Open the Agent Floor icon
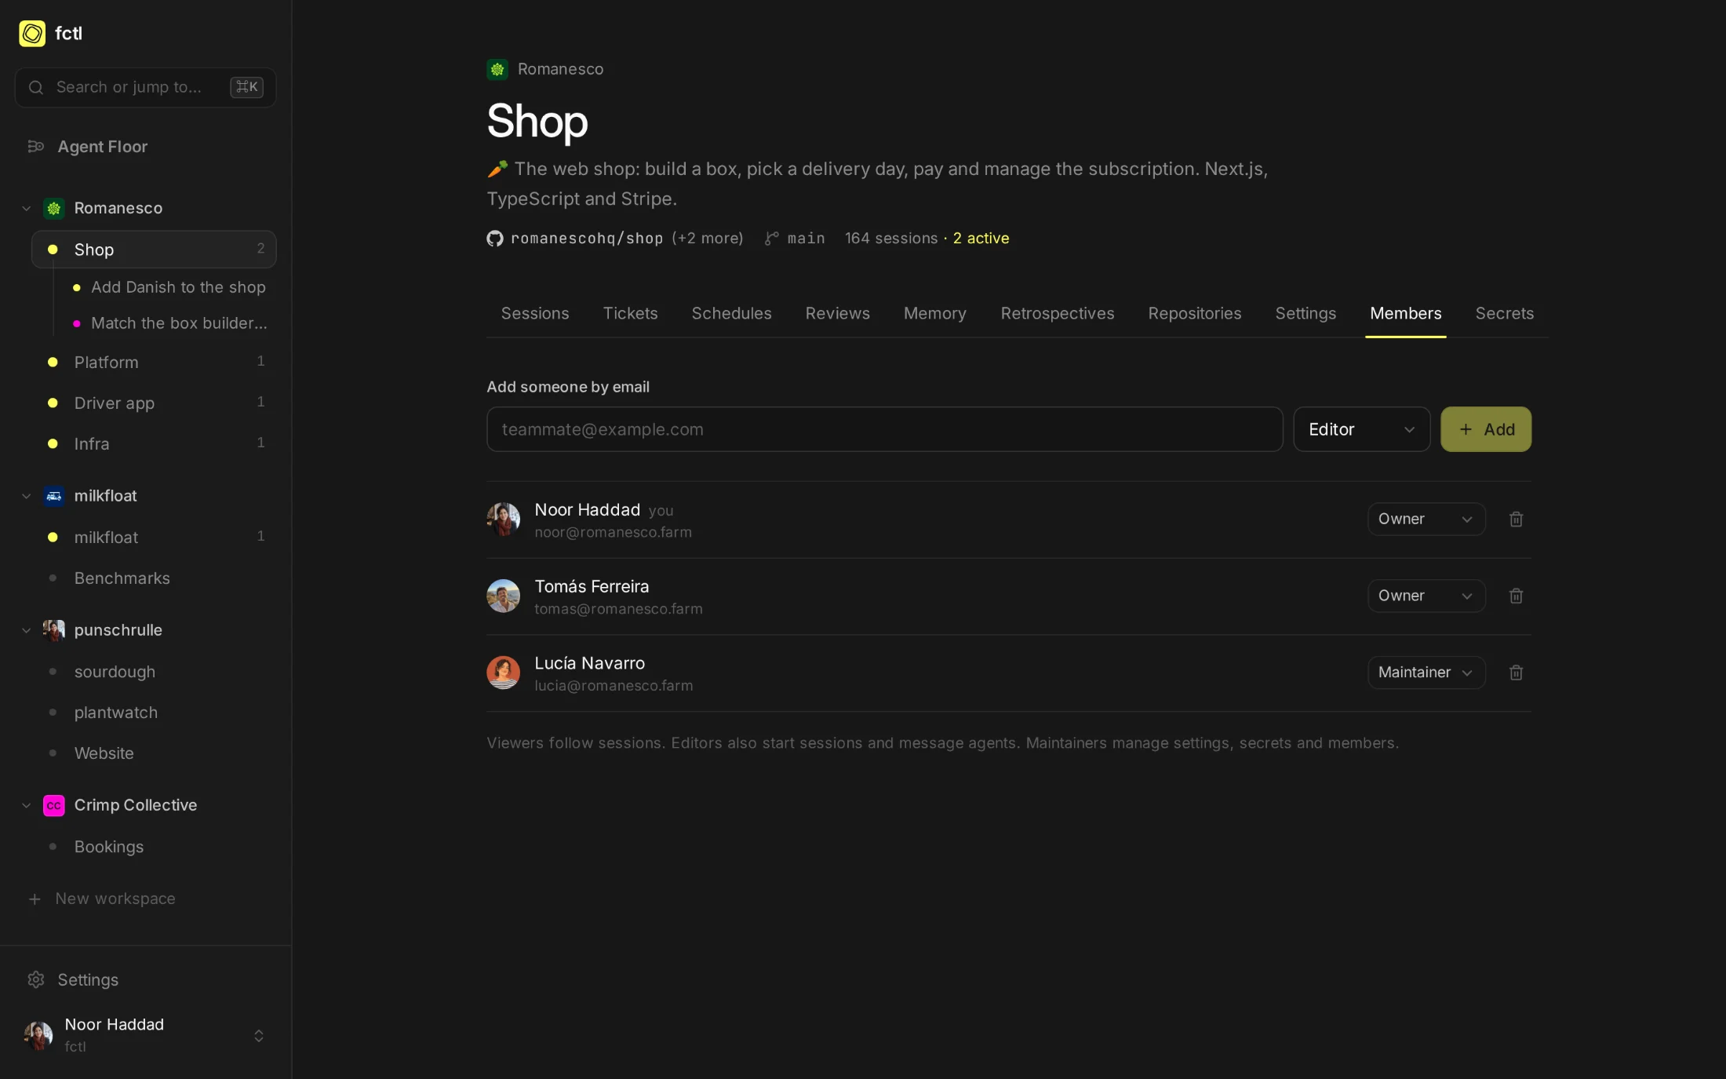The width and height of the screenshot is (1726, 1079). coord(36,146)
